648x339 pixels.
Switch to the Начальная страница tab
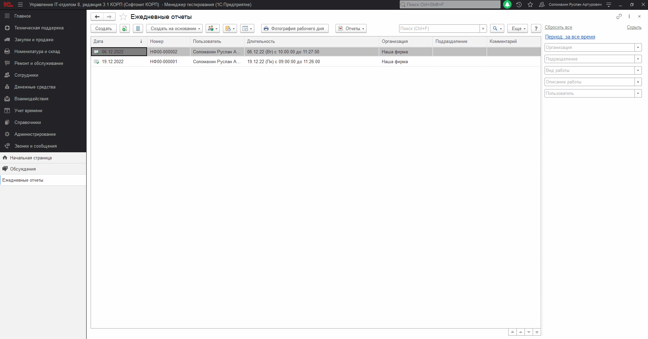click(31, 158)
